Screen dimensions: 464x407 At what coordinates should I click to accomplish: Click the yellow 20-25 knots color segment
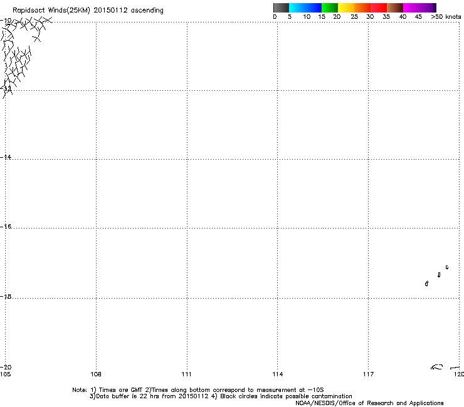click(x=346, y=8)
